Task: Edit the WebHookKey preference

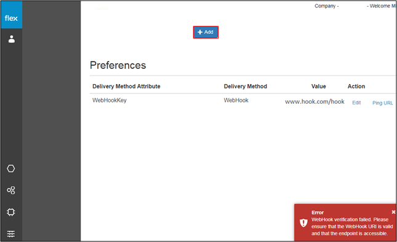Action: [x=356, y=103]
